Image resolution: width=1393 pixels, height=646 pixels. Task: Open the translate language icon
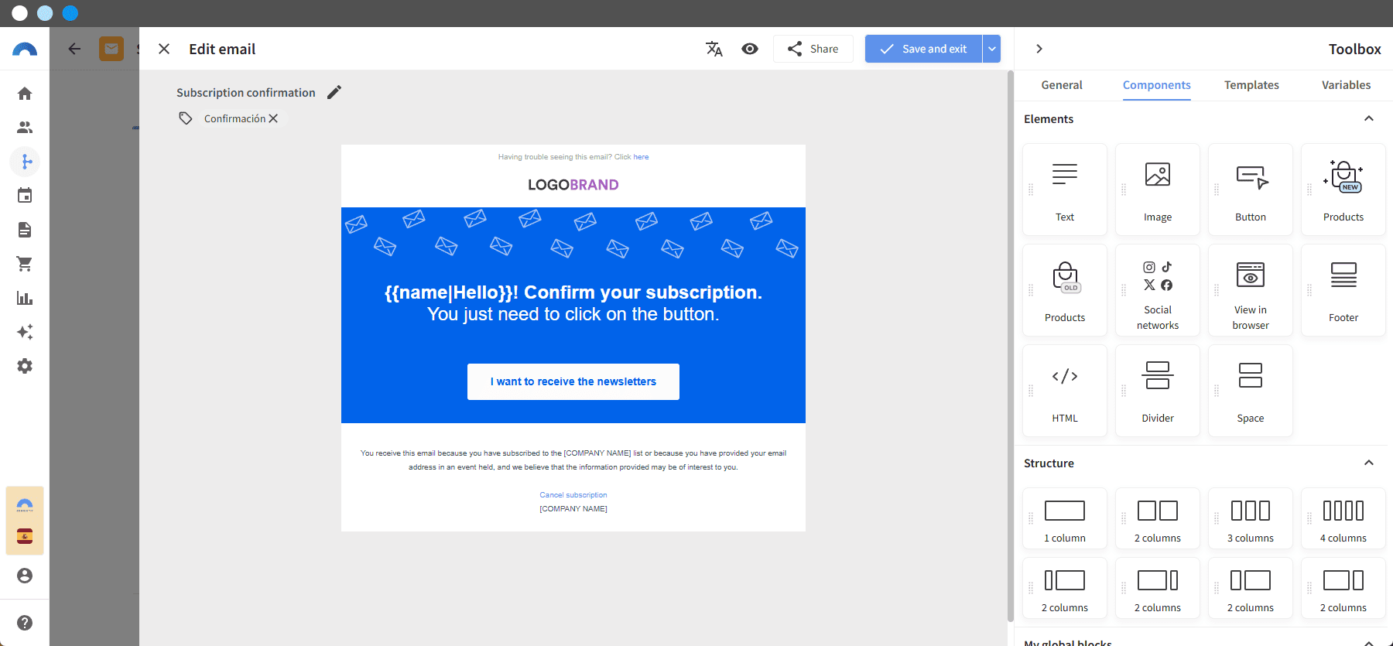coord(714,49)
